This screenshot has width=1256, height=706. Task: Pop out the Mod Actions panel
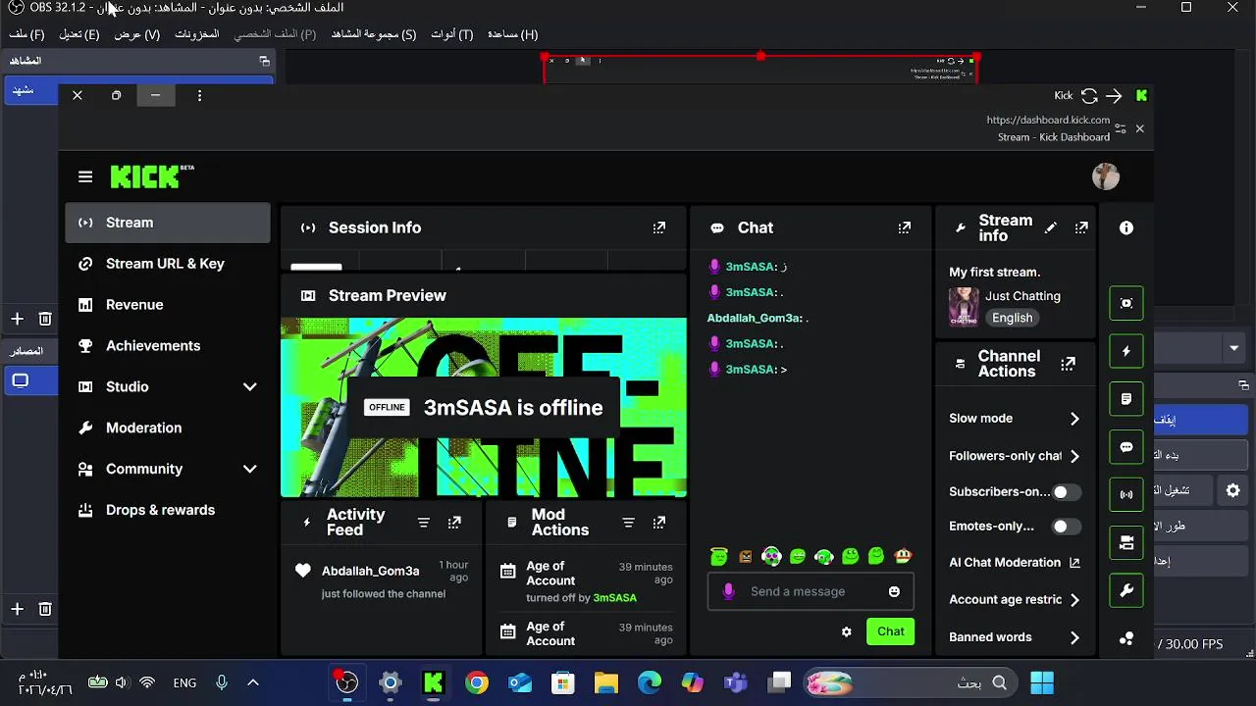coord(659,523)
